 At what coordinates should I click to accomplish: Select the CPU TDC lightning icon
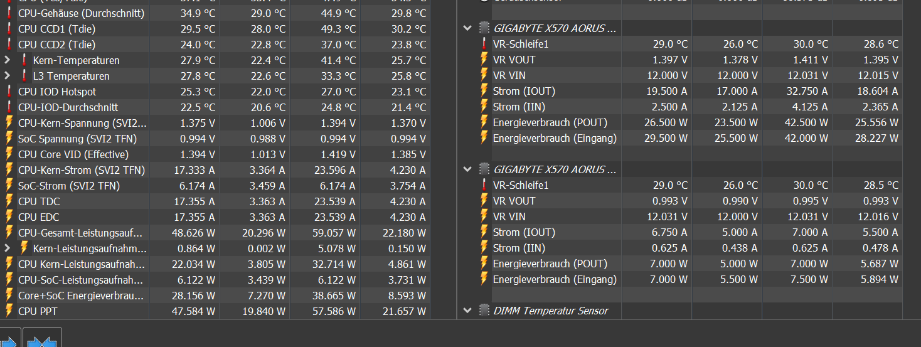9,201
